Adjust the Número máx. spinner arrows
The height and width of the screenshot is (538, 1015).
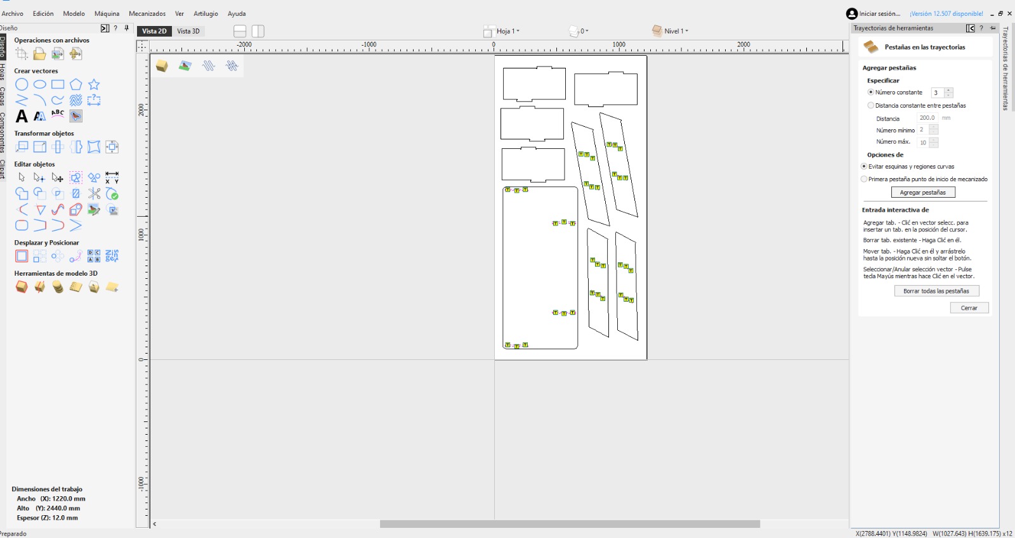point(933,142)
